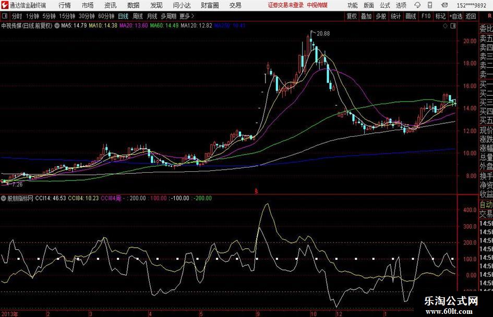Open the 资讯 menu
Image resolution: width=493 pixels, height=317 pixels.
(111, 5)
